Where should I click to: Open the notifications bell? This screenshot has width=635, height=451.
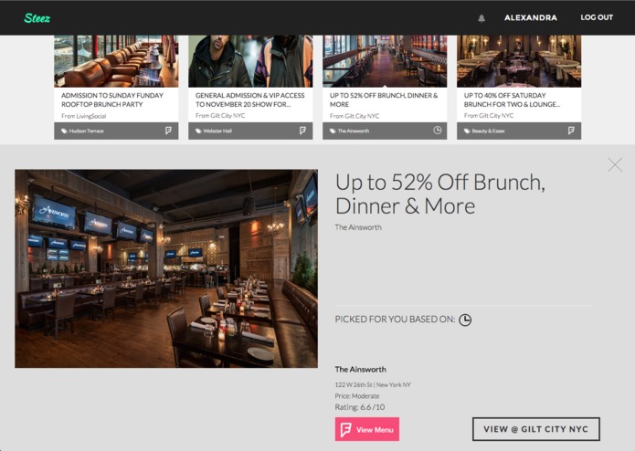pos(482,18)
